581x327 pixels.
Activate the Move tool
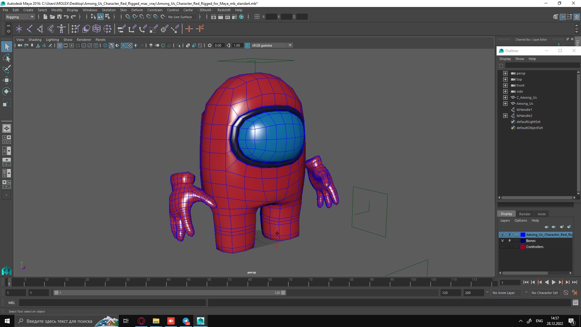pyautogui.click(x=7, y=80)
